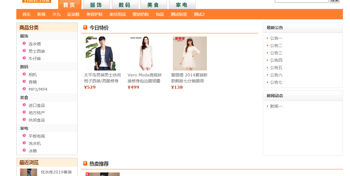Open the 地方特产 category link
This screenshot has height=176, width=350.
click(37, 113)
